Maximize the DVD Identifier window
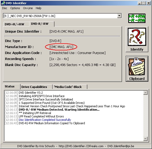The height and width of the screenshot is (149, 152). (x=144, y=3)
